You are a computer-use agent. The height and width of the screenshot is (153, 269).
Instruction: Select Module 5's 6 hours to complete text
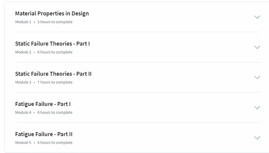coord(55,142)
